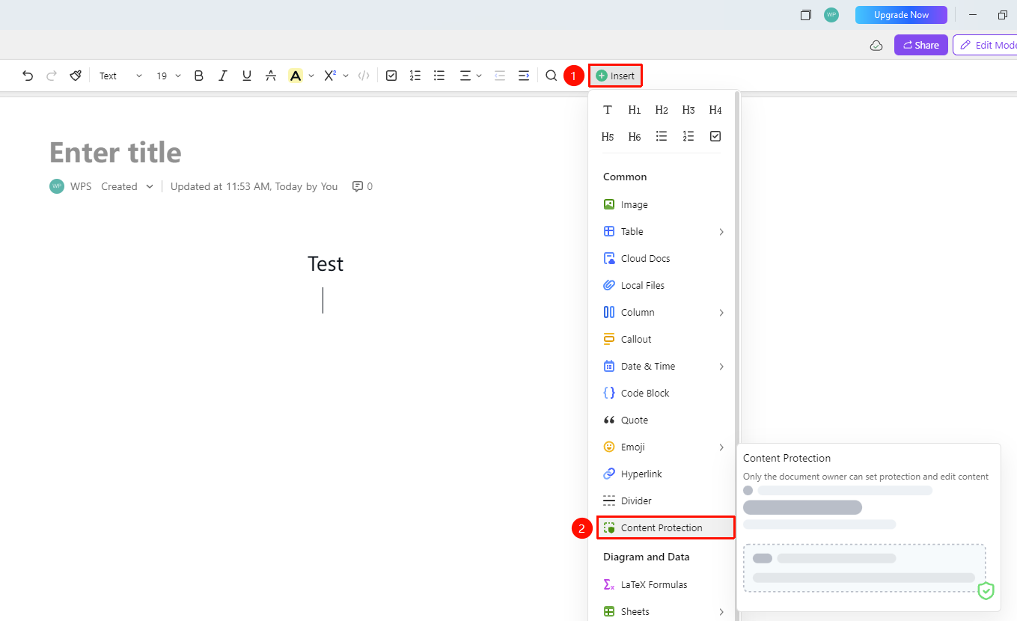The image size is (1017, 621).
Task: Click the Upgrade Now button
Action: point(901,15)
